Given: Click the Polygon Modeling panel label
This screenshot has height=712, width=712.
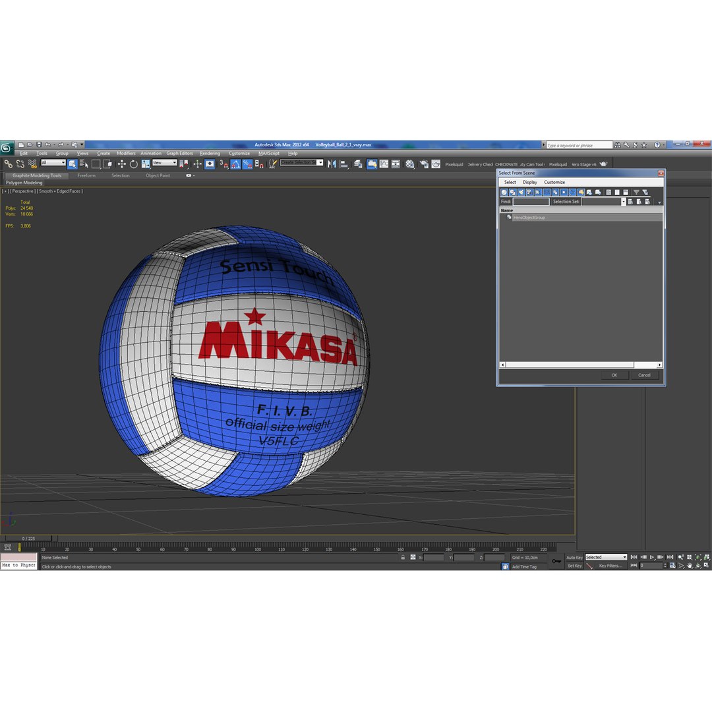Looking at the screenshot, I should (24, 183).
